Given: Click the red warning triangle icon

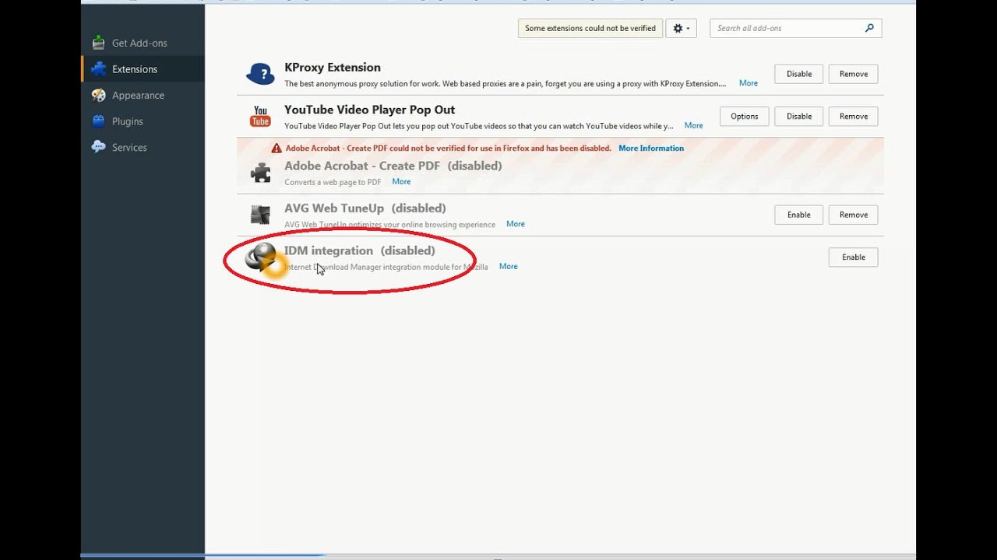Looking at the screenshot, I should [277, 148].
